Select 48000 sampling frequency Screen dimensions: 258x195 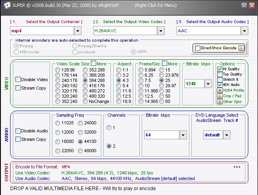click(80, 151)
